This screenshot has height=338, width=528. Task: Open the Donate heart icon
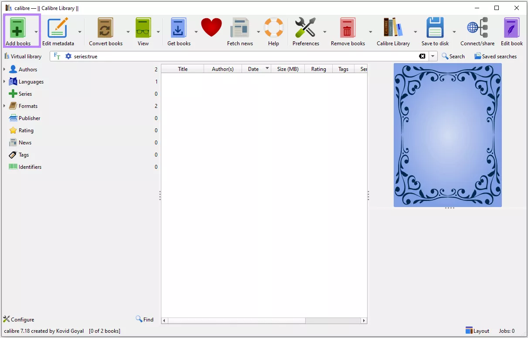pyautogui.click(x=211, y=27)
